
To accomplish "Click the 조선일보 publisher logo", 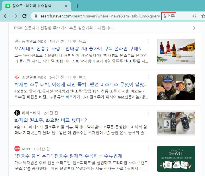I will pyautogui.click(x=17, y=77).
